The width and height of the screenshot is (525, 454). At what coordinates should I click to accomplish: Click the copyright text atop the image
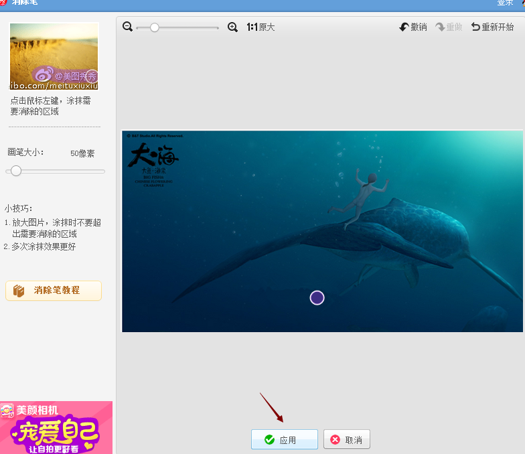[x=155, y=136]
